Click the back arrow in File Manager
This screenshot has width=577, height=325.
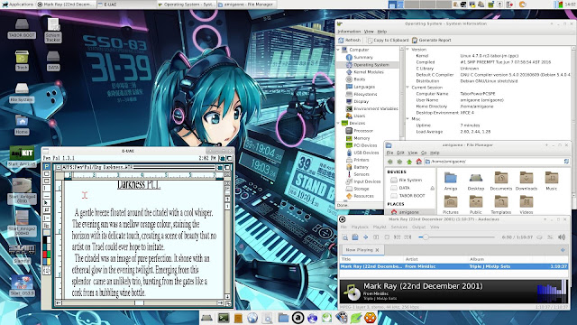click(x=390, y=162)
